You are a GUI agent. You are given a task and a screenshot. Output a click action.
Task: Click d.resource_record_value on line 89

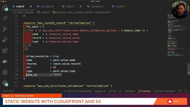point(63,38)
